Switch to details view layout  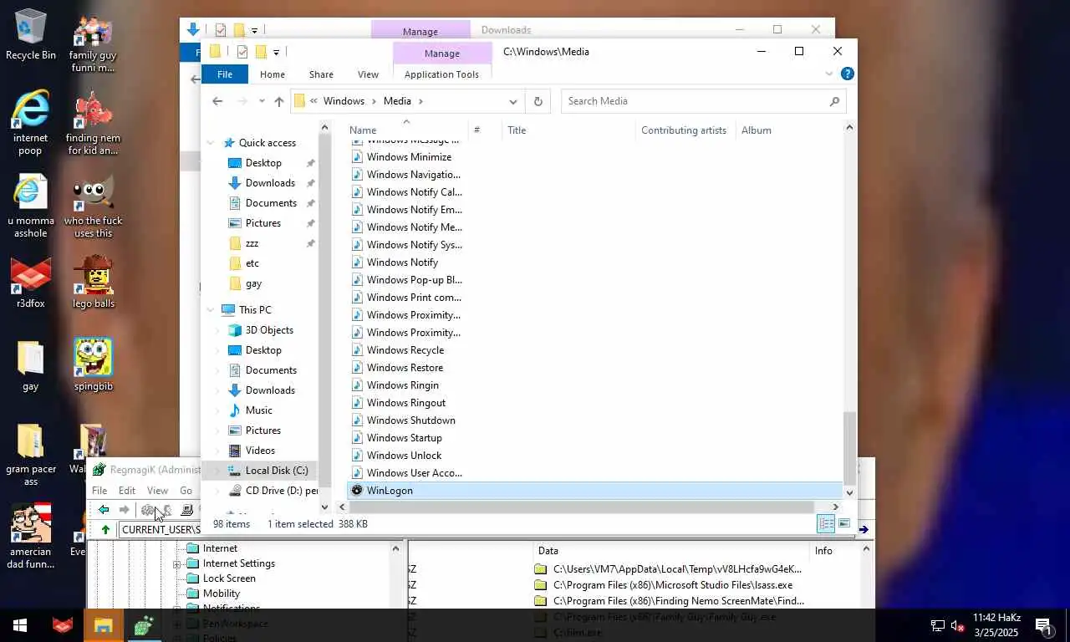pyautogui.click(x=826, y=524)
